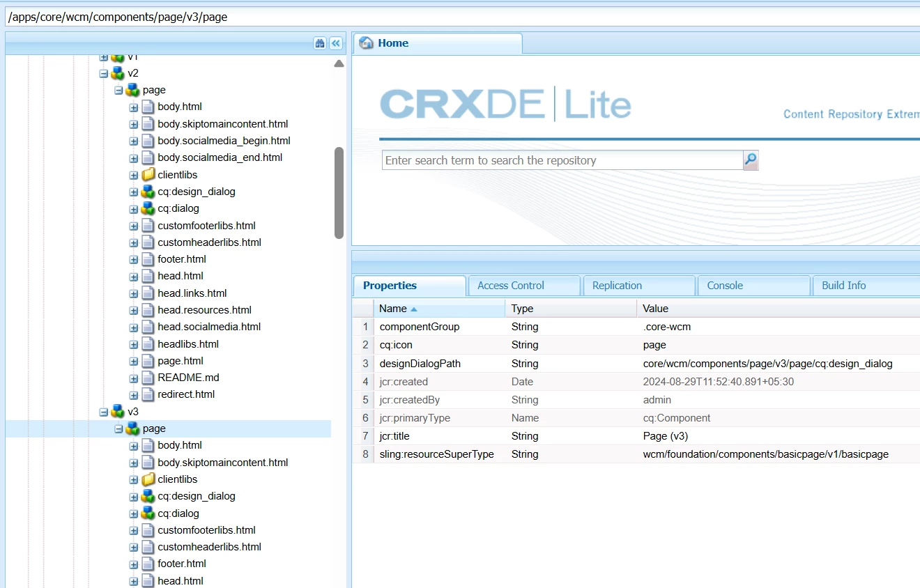920x588 pixels.
Task: Expand the README.md node
Action: coord(134,378)
